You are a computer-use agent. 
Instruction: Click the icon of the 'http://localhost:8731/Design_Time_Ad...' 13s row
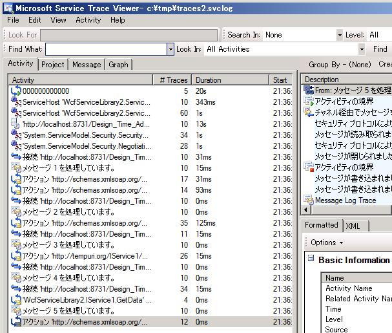(15, 124)
